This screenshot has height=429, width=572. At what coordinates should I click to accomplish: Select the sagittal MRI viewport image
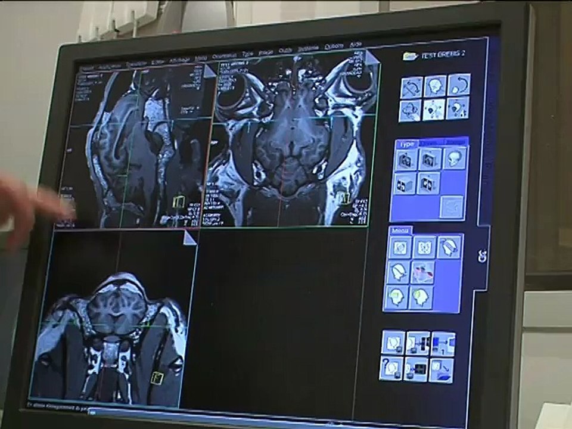136,147
